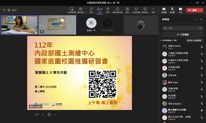Maximize or restore the Teams window
Viewport: 206px width, 123px height.
pos(197,3)
